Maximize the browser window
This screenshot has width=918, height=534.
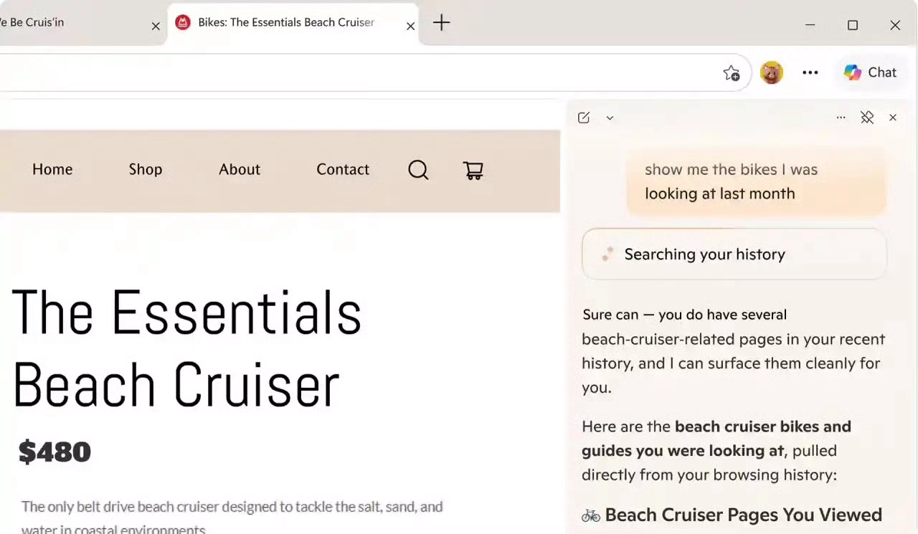[853, 25]
